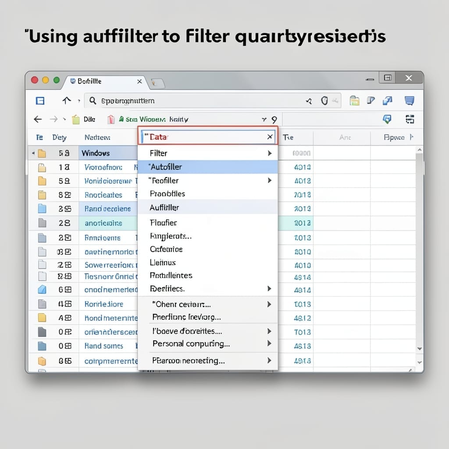Screen dimensions: 449x449
Task: Click the grey flag toolbar icon
Action: (x=371, y=100)
